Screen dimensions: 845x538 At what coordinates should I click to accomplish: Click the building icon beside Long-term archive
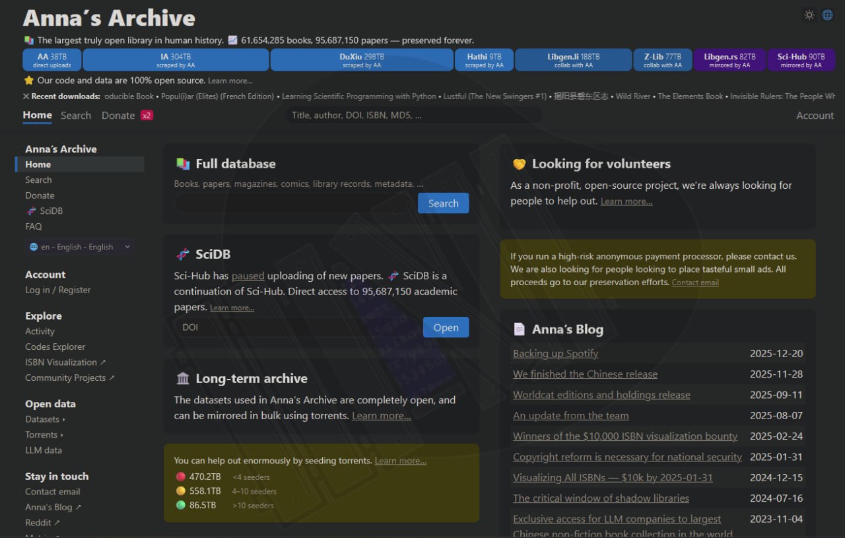coord(183,378)
